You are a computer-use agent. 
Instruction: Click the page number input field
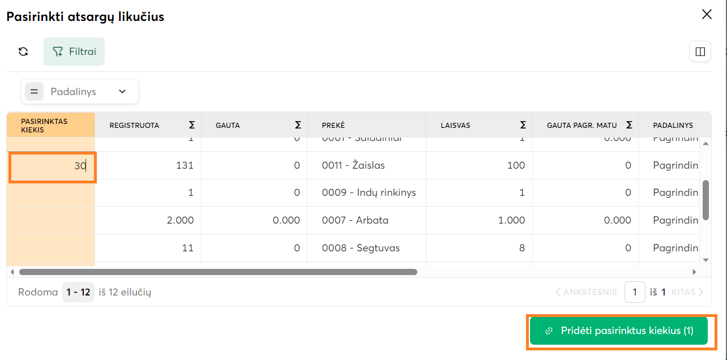click(635, 292)
